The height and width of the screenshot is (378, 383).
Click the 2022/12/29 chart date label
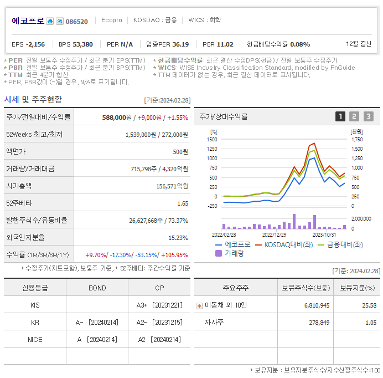(x=274, y=235)
